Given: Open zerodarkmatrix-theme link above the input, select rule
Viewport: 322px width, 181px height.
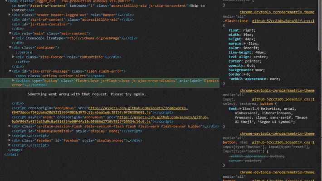Looking at the screenshot, I should click(277, 90).
